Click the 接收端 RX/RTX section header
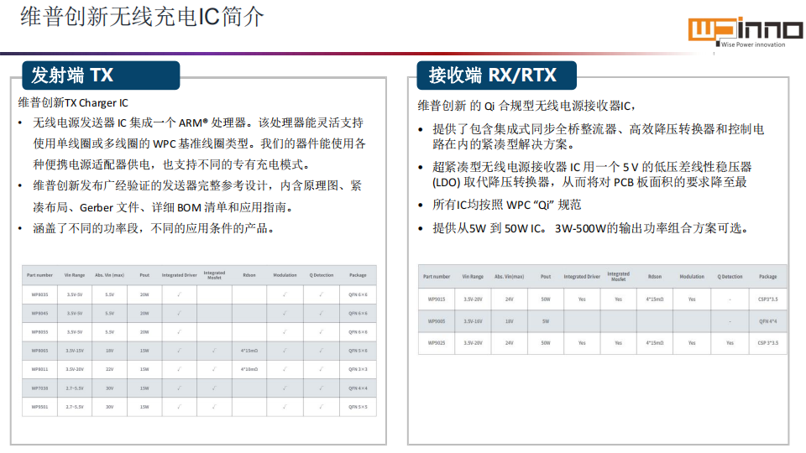The width and height of the screenshot is (806, 453). (496, 75)
